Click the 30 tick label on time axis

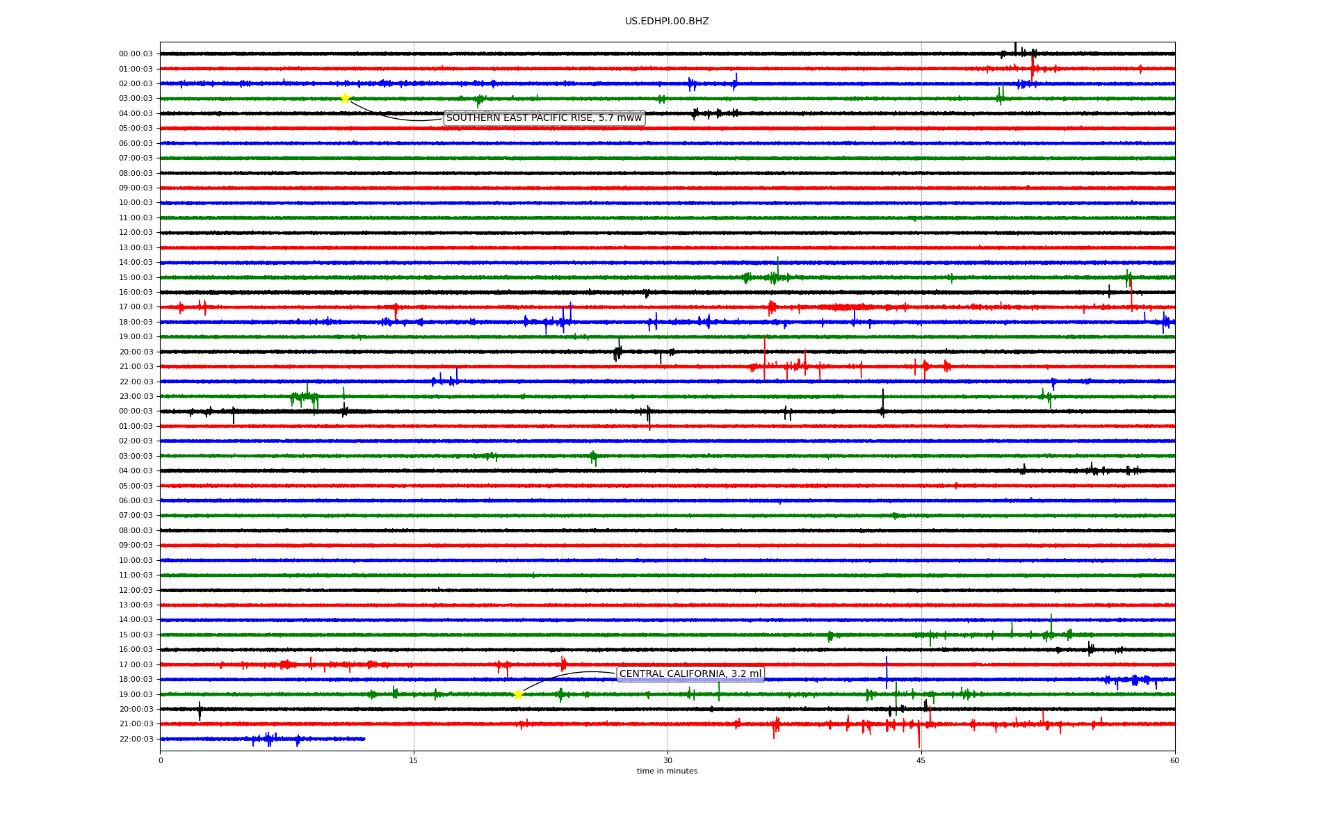pos(667,760)
